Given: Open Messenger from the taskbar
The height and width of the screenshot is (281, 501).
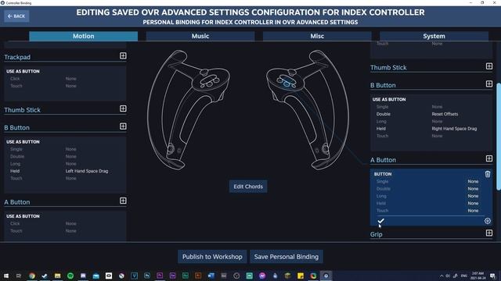Looking at the screenshot, I should [262, 276].
